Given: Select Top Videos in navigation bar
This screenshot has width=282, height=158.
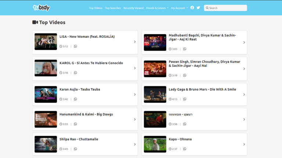Looking at the screenshot, I should click(95, 8).
